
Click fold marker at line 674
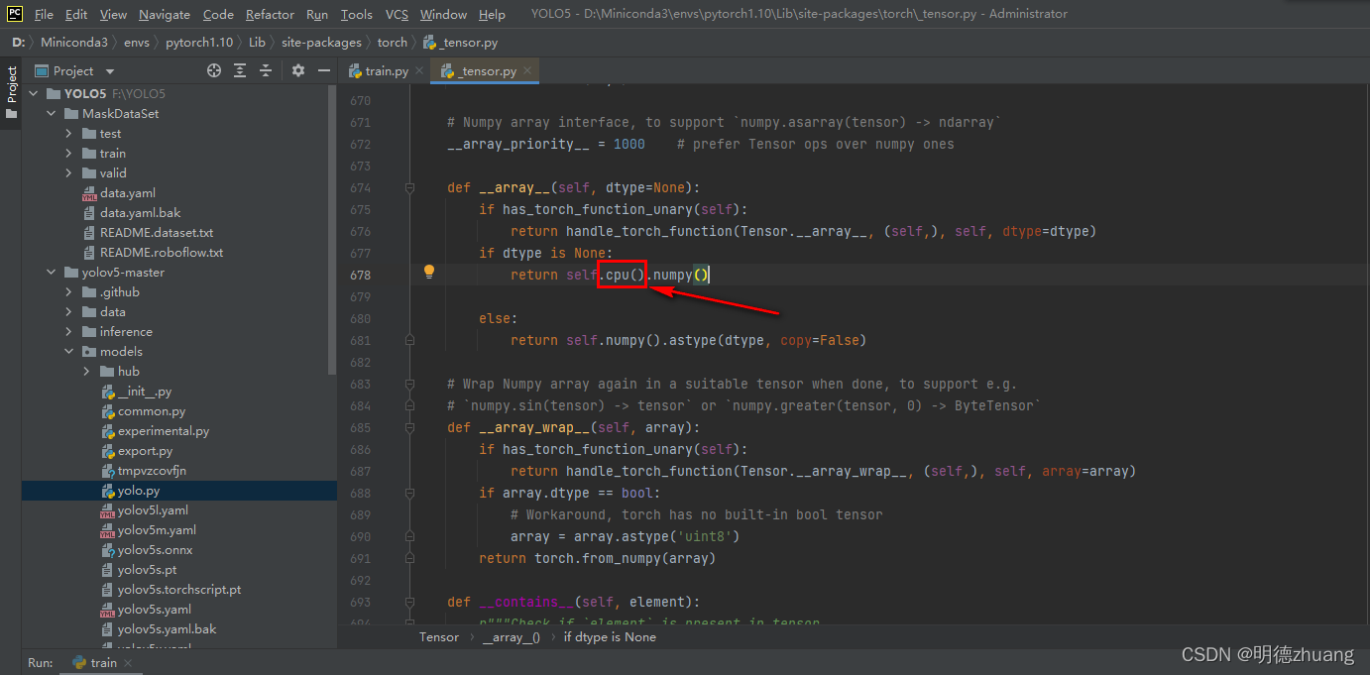click(x=408, y=187)
